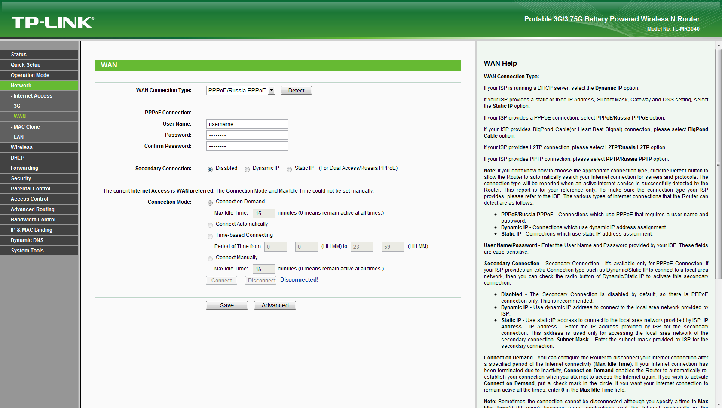Click Max Idle Time field under Connect on Demand
Viewport: 722px width, 408px height.
(264, 213)
